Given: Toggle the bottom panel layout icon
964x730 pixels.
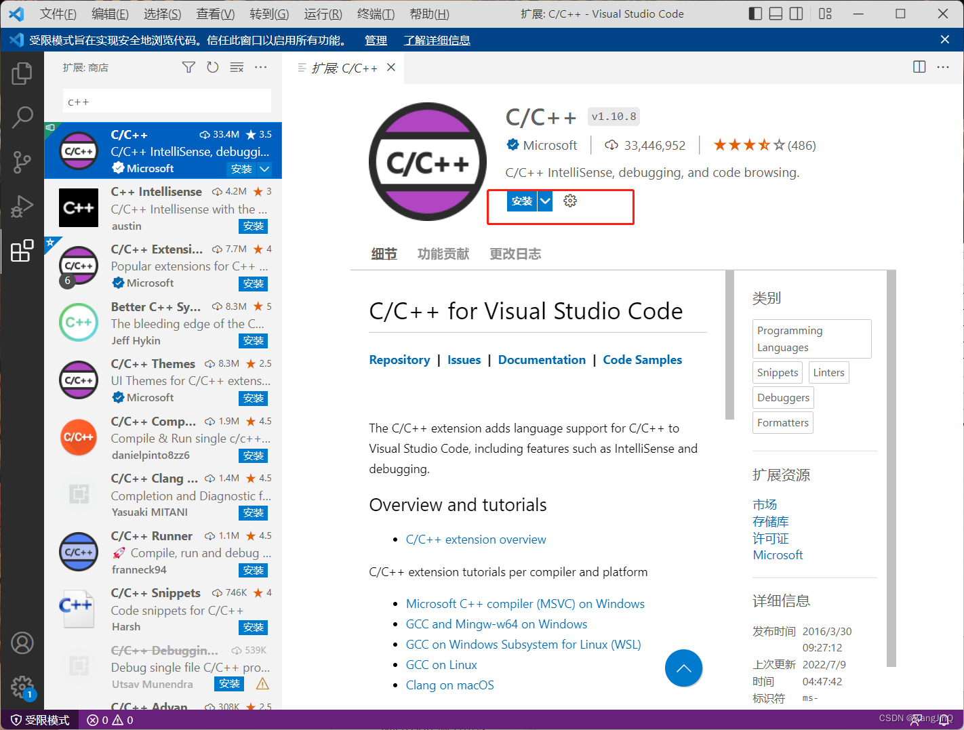Looking at the screenshot, I should pyautogui.click(x=776, y=14).
